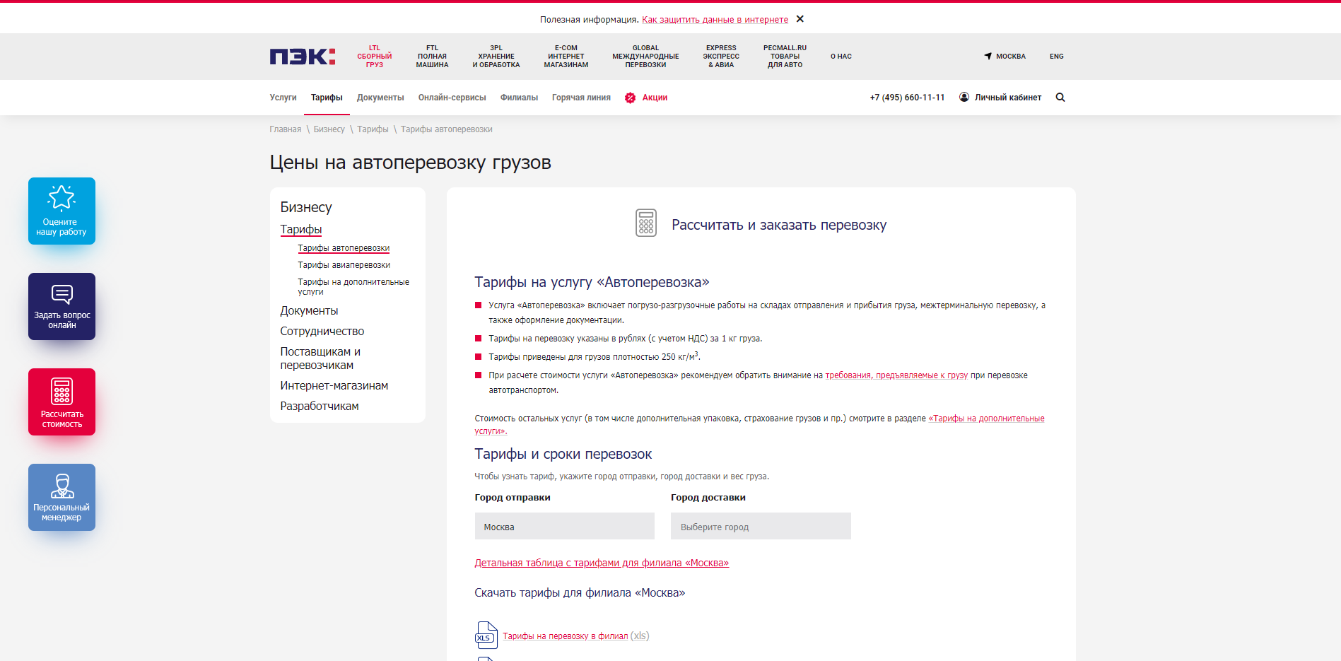1341x661 pixels.
Task: Select the Тарифы tab
Action: [x=327, y=98]
